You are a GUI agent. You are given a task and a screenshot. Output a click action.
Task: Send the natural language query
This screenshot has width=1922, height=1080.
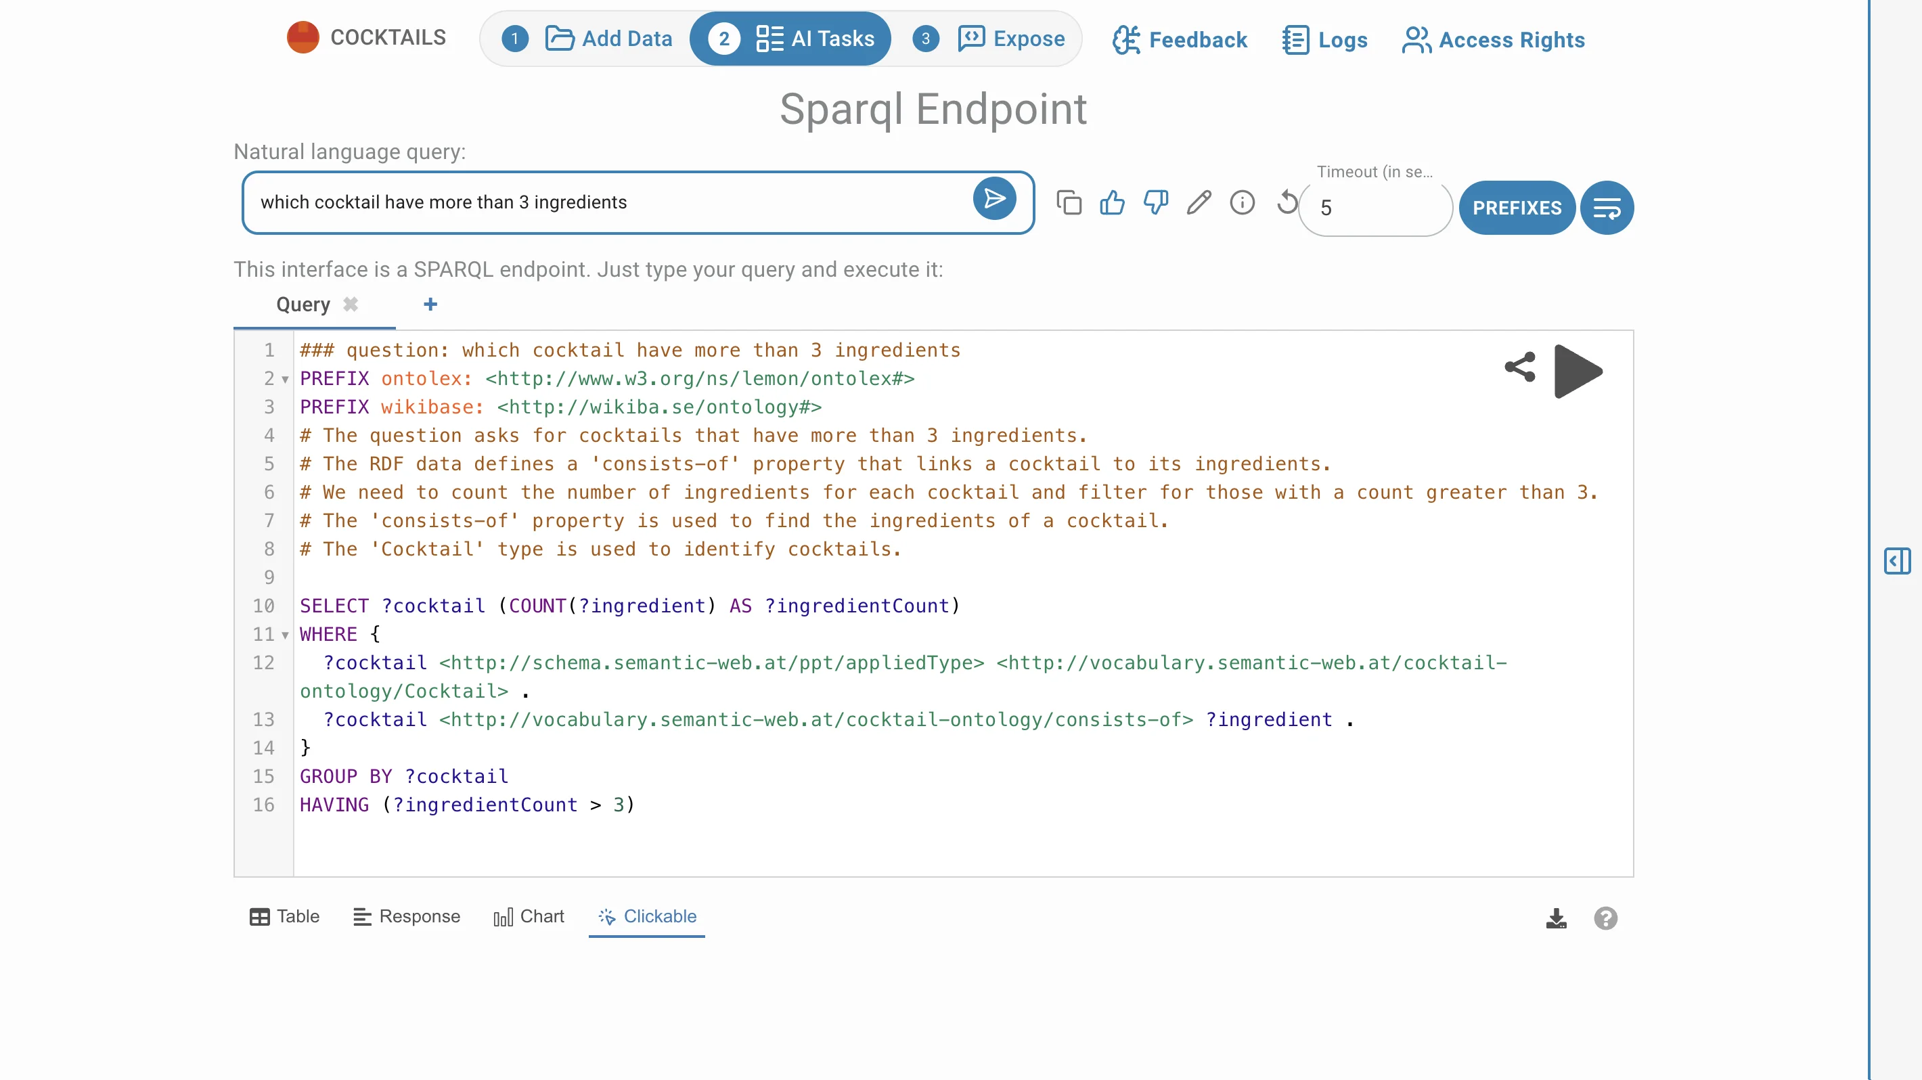(994, 199)
